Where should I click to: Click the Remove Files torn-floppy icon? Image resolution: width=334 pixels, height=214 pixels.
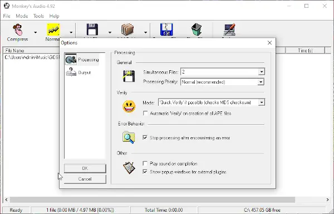pos(166,30)
